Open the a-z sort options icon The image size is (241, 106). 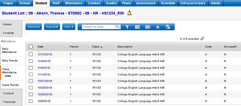coord(148,27)
